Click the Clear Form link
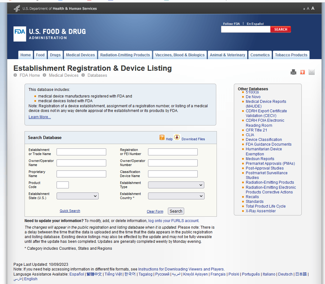325x284 pixels. click(155, 211)
